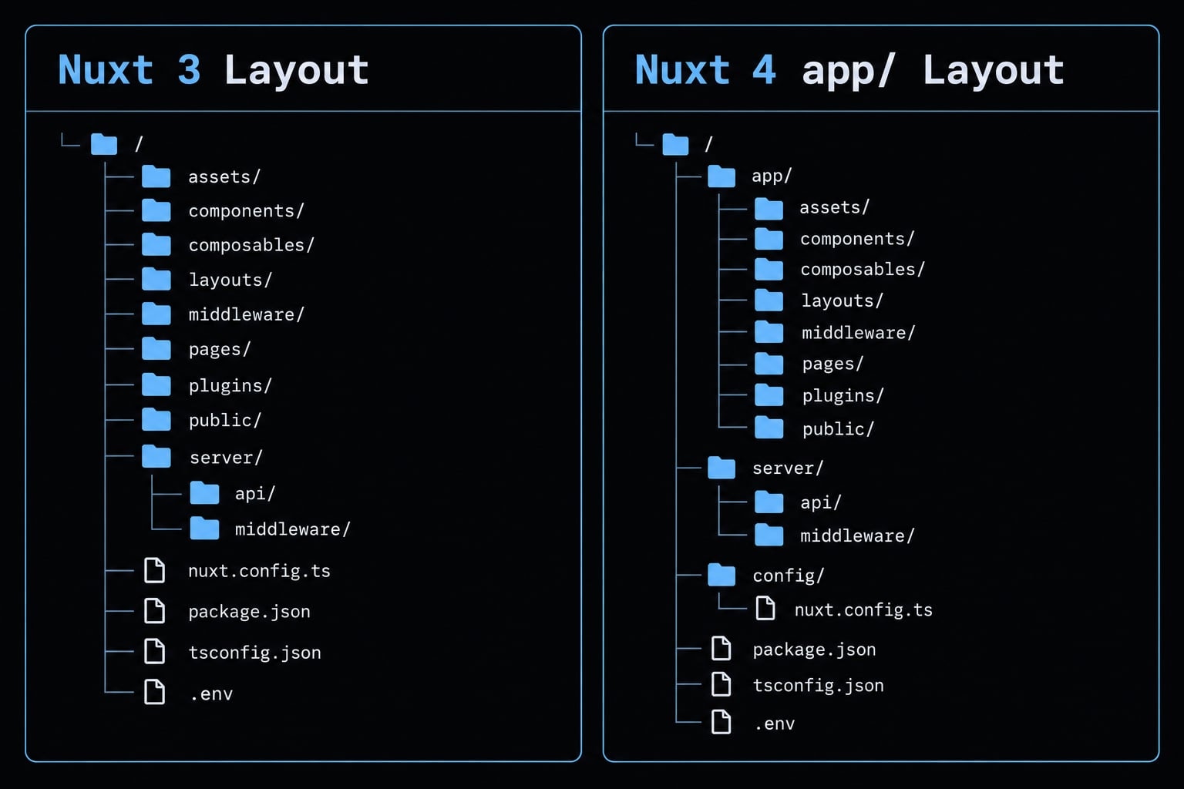
Task: Click "middleware/" label under server/ in Nuxt 3
Action: click(x=293, y=529)
